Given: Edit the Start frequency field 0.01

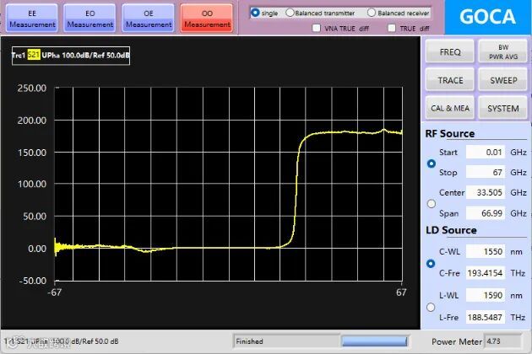Looking at the screenshot, I should coord(486,152).
